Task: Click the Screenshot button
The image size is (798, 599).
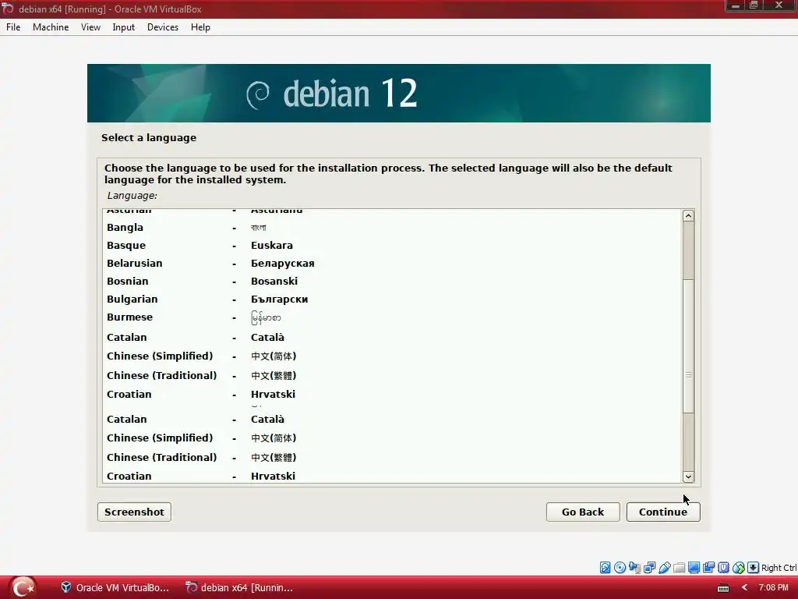Action: point(134,512)
